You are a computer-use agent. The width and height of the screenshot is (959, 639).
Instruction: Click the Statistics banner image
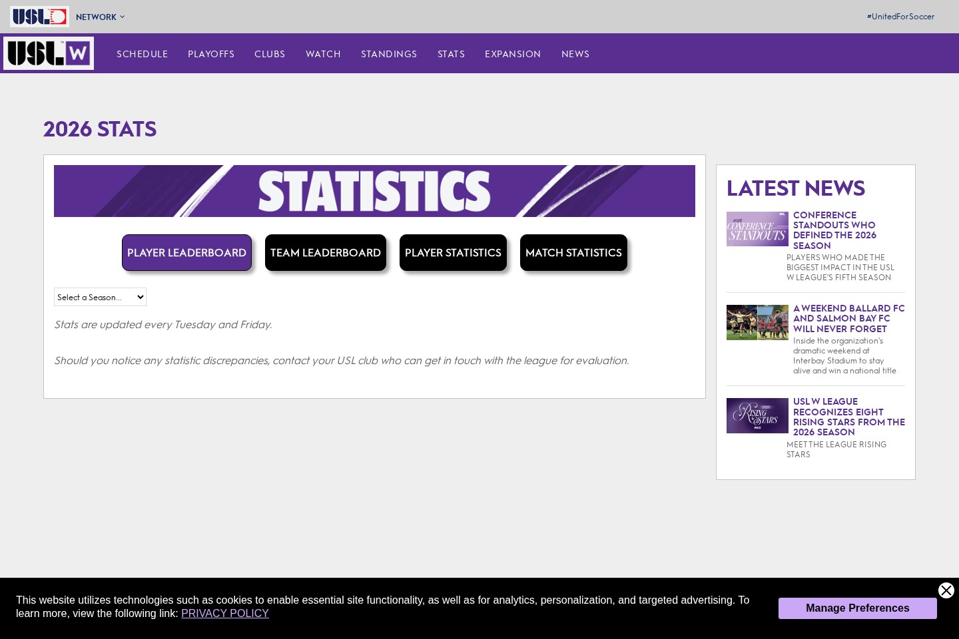(x=374, y=191)
